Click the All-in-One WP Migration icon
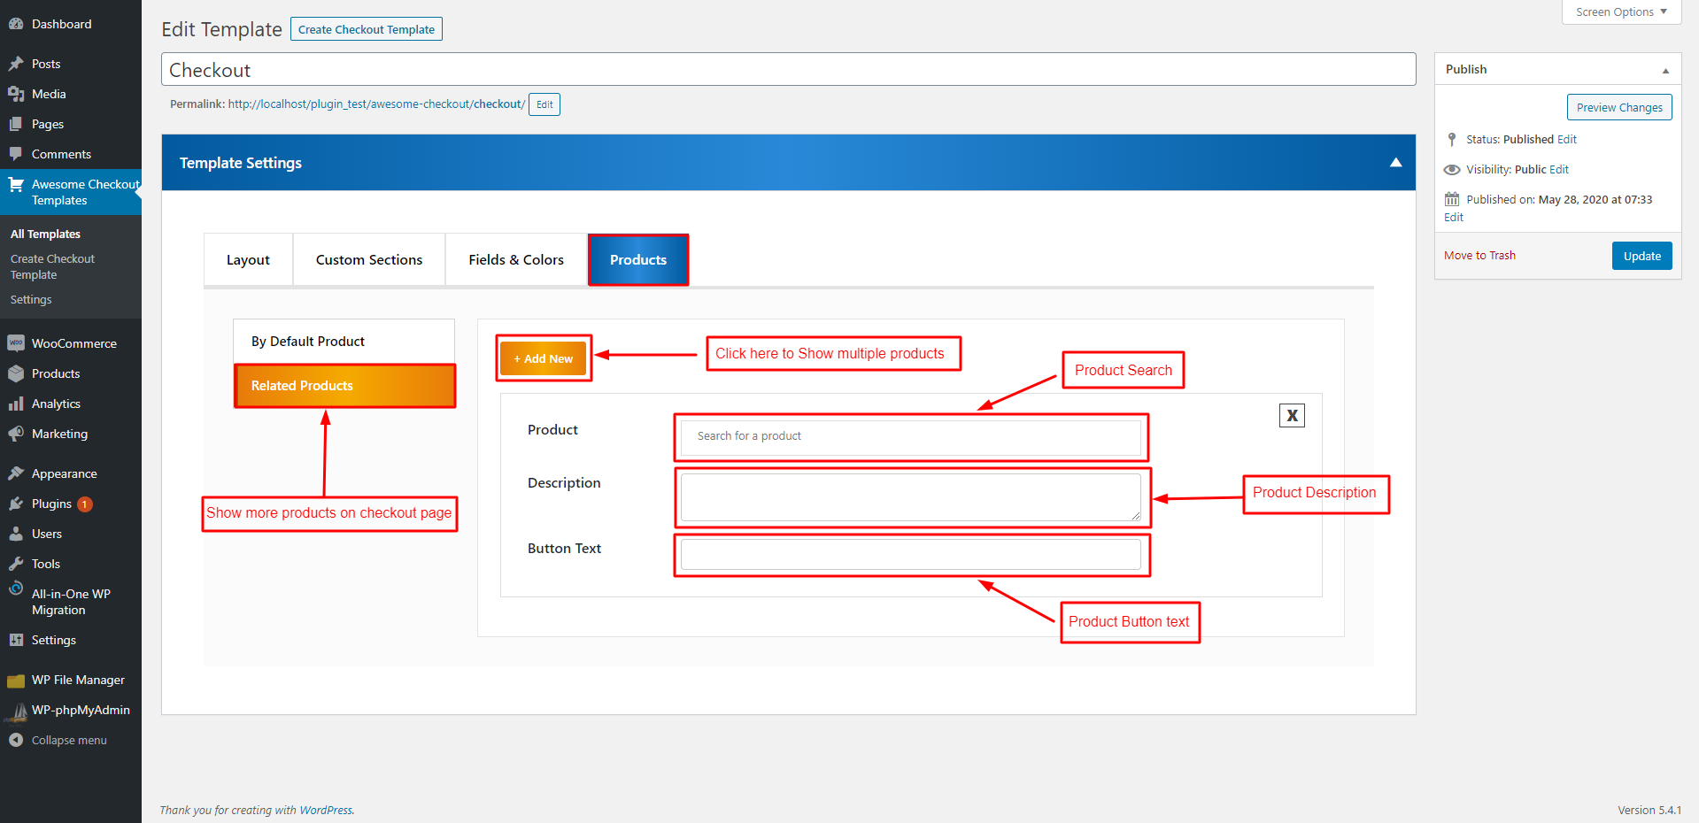This screenshot has height=823, width=1699. 16,588
